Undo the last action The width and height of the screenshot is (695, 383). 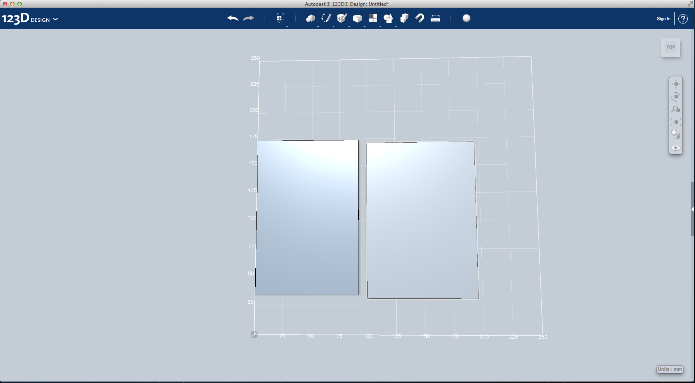[233, 18]
